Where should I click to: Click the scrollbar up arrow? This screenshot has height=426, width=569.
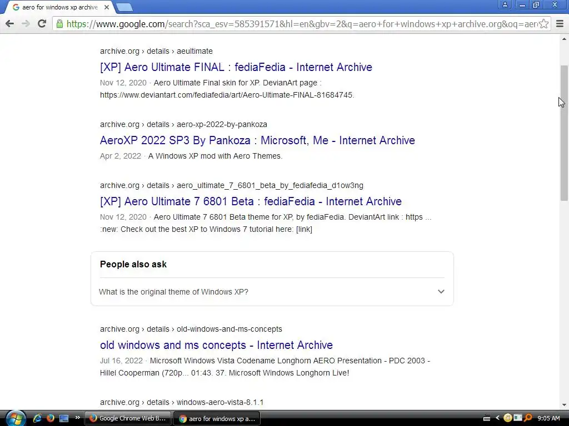point(564,38)
